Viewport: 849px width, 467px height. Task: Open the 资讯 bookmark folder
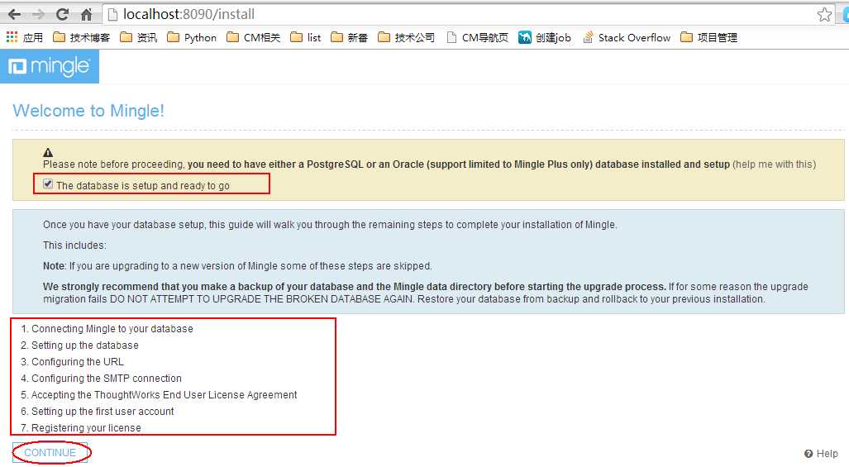click(x=139, y=37)
